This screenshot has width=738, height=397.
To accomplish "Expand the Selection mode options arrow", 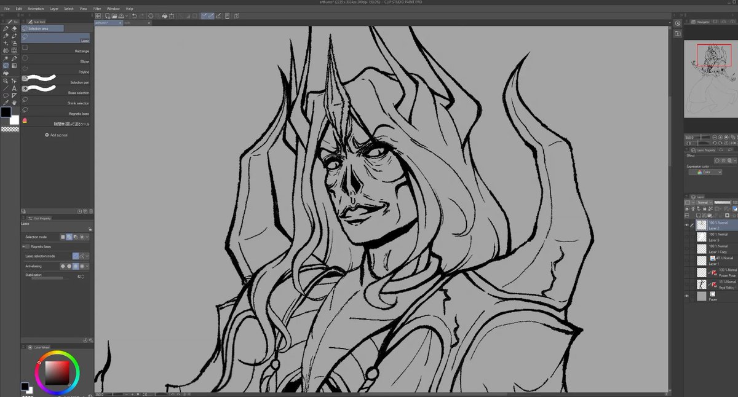I will pyautogui.click(x=87, y=237).
